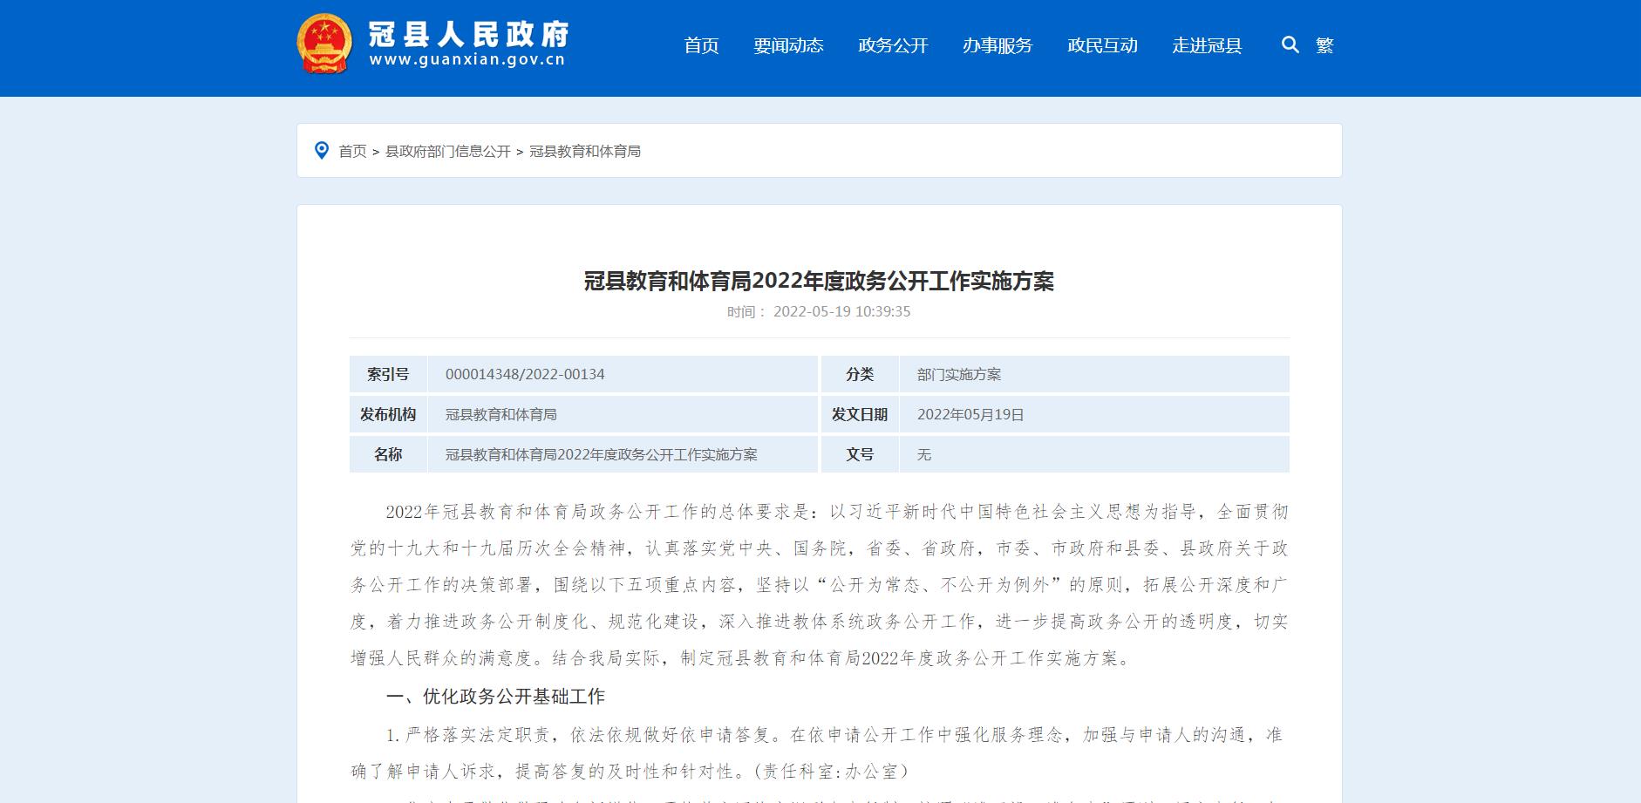Open the 走进冠县 menu item
This screenshot has height=803, width=1641.
1207,45
